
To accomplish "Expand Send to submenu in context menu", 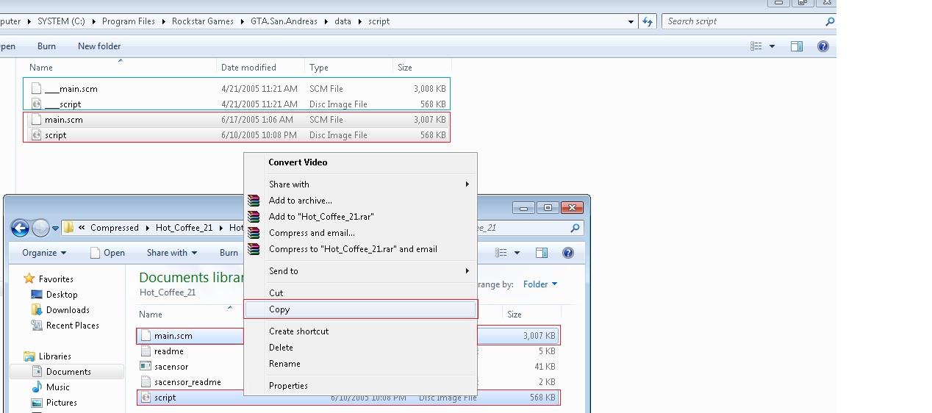I will coord(360,271).
